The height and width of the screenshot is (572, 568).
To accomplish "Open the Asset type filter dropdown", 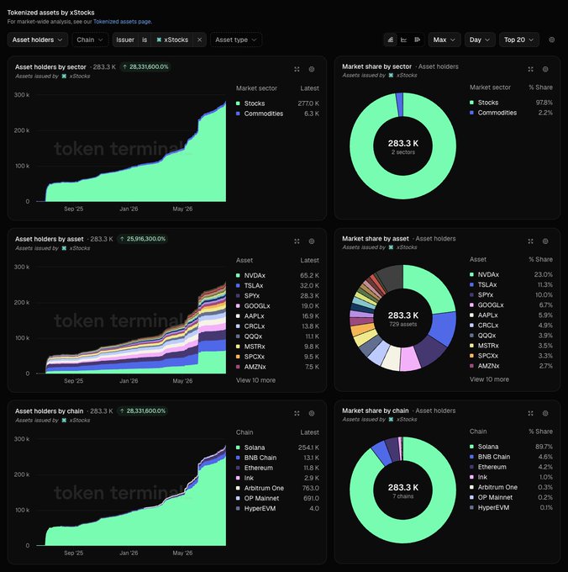I will [x=236, y=40].
